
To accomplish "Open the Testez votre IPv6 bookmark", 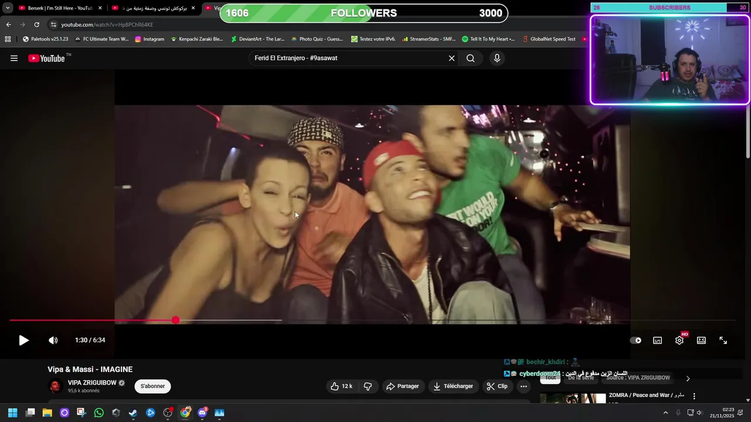I will point(373,39).
